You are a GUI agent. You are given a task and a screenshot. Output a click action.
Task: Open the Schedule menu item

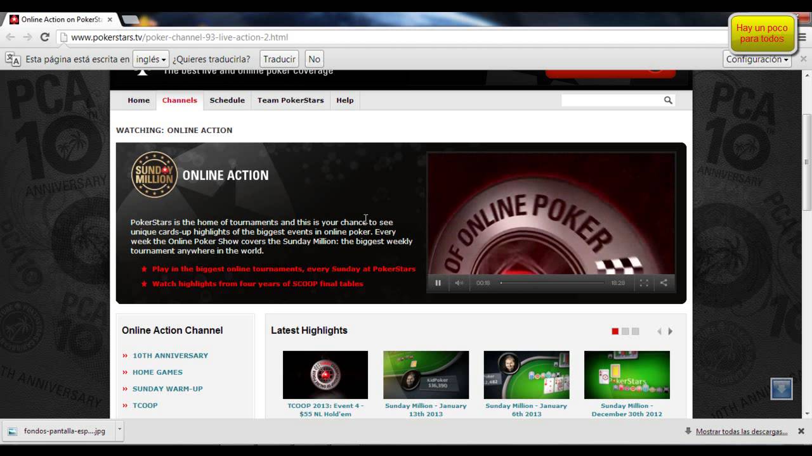tap(227, 100)
